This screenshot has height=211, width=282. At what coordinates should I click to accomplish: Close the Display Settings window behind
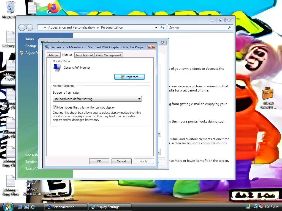click(162, 43)
